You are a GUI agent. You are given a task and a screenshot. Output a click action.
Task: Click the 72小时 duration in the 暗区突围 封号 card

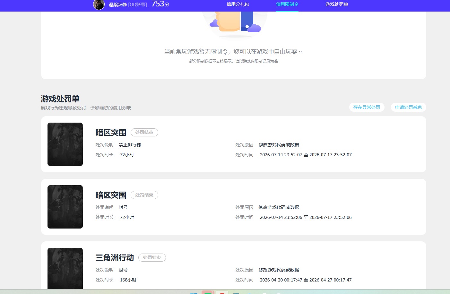coord(127,217)
